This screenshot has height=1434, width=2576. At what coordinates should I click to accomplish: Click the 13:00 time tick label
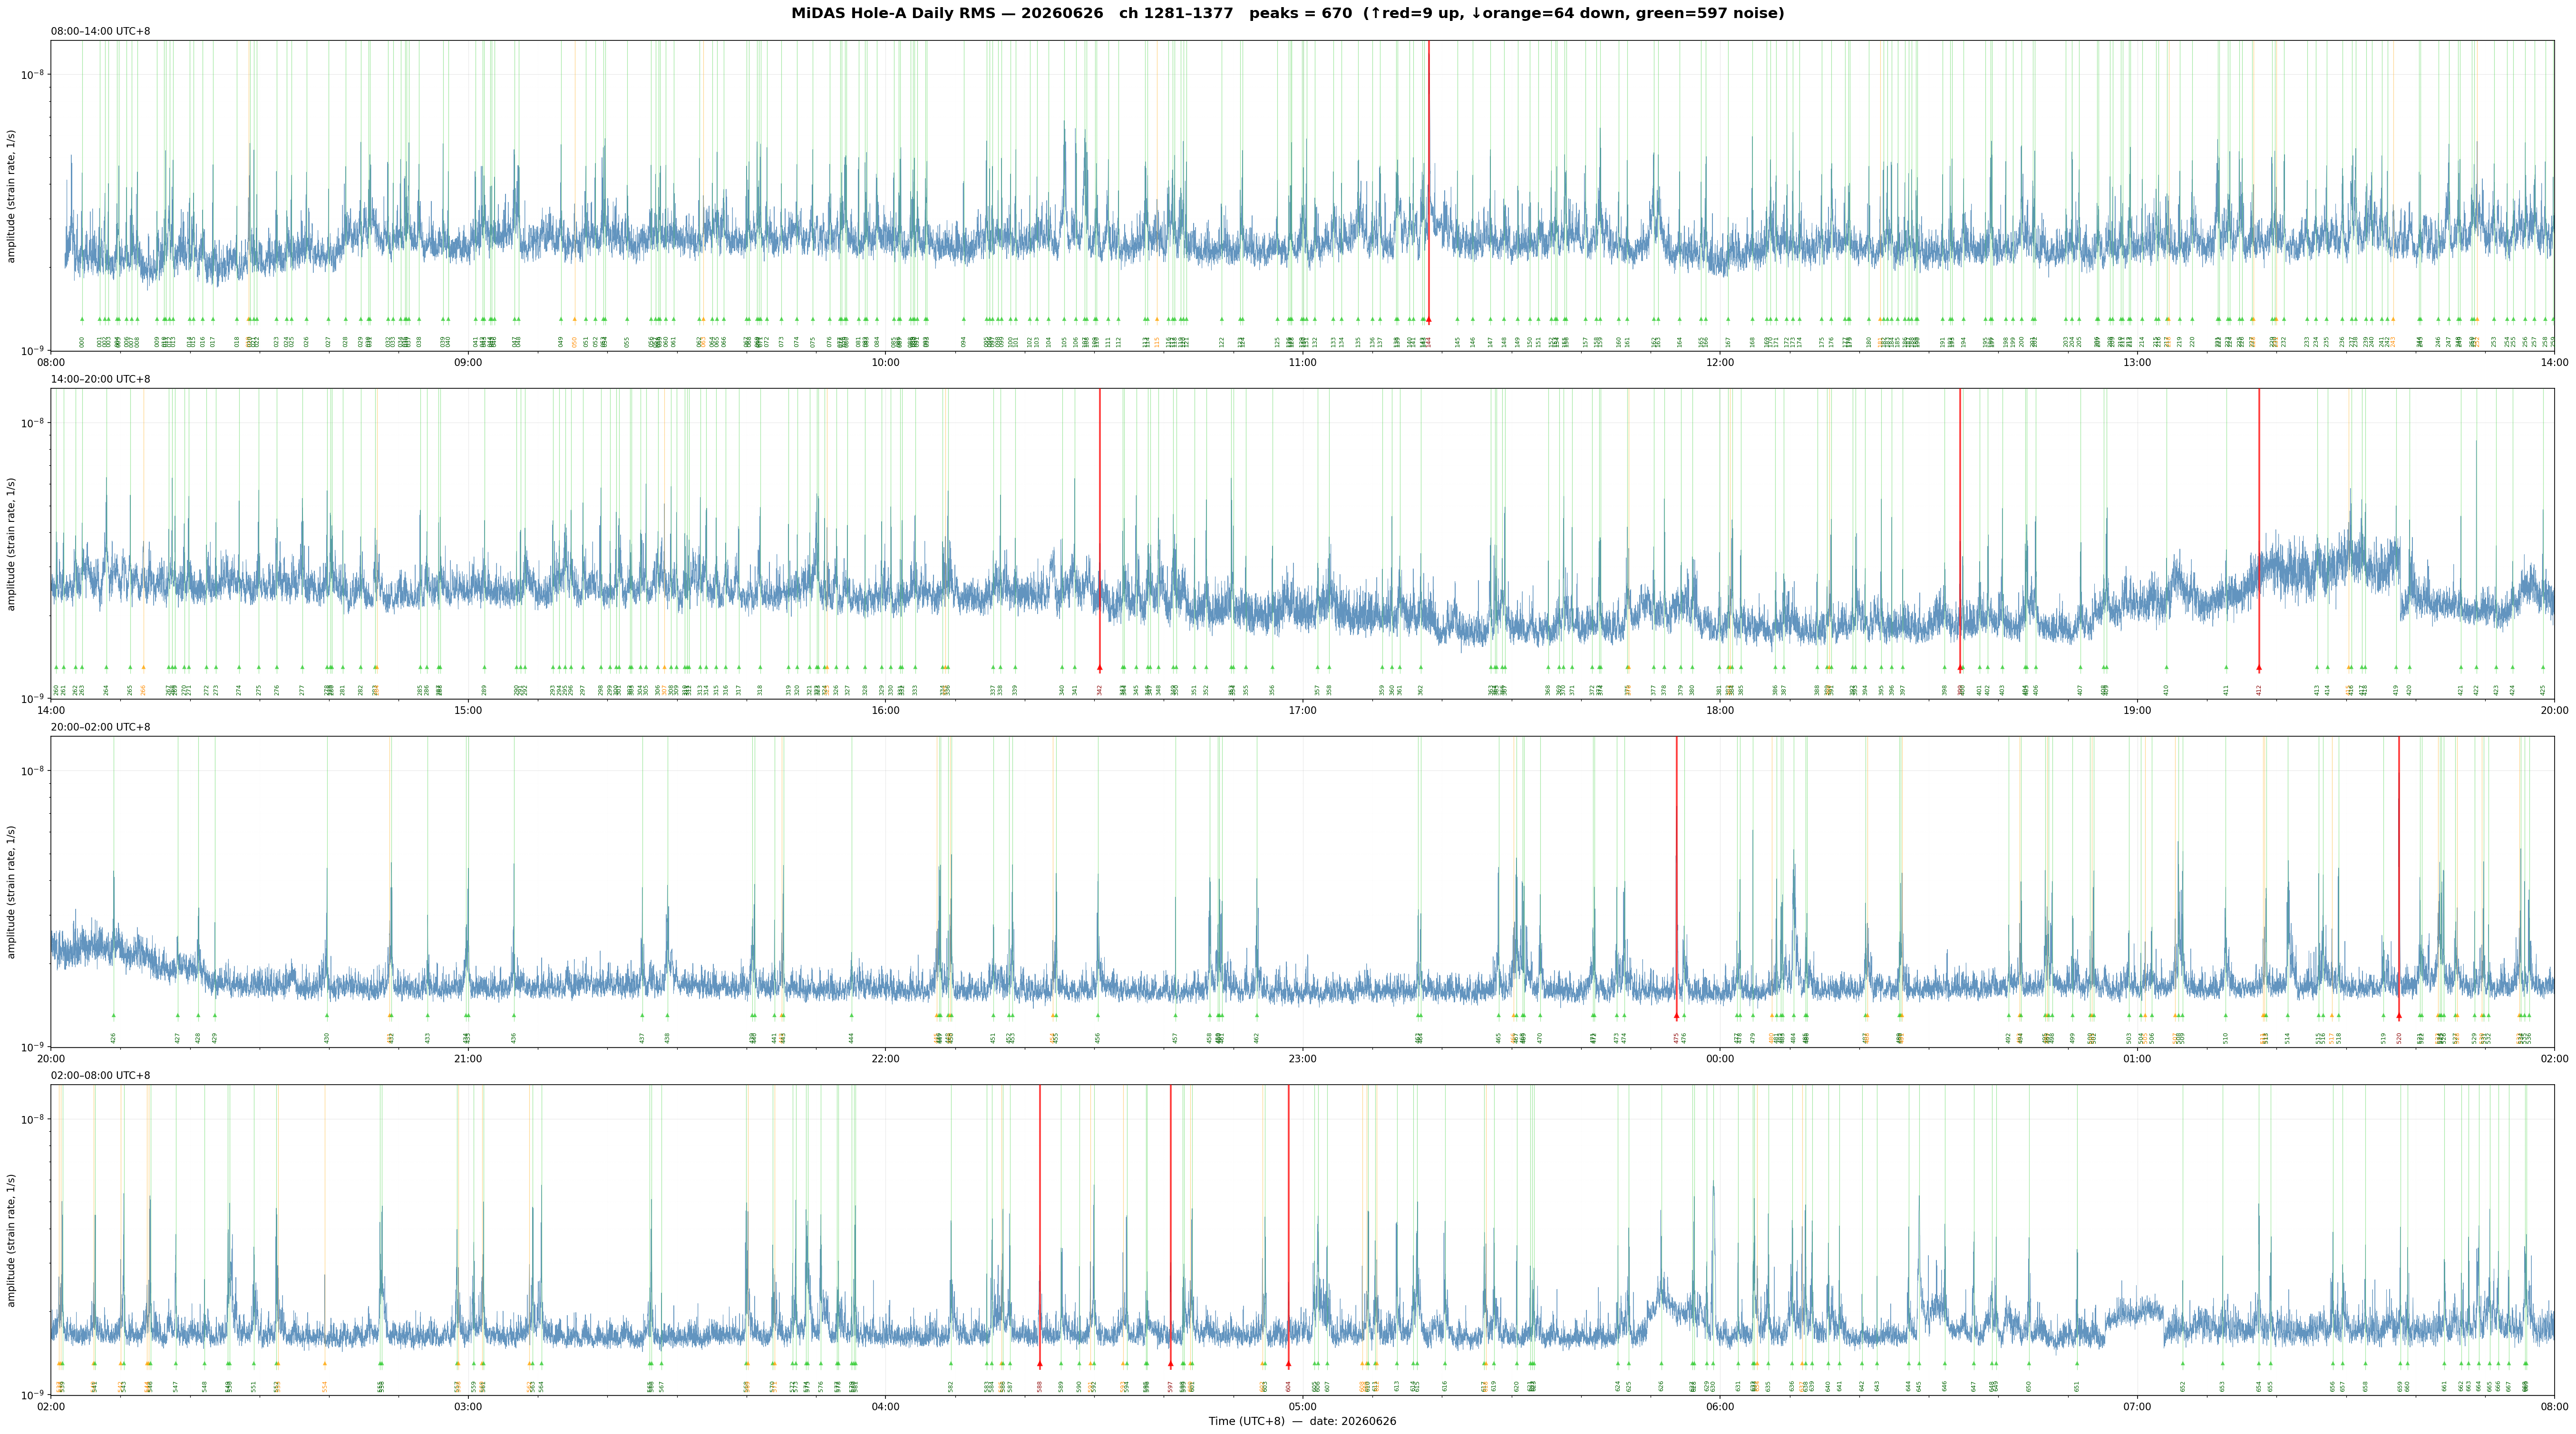(2137, 362)
